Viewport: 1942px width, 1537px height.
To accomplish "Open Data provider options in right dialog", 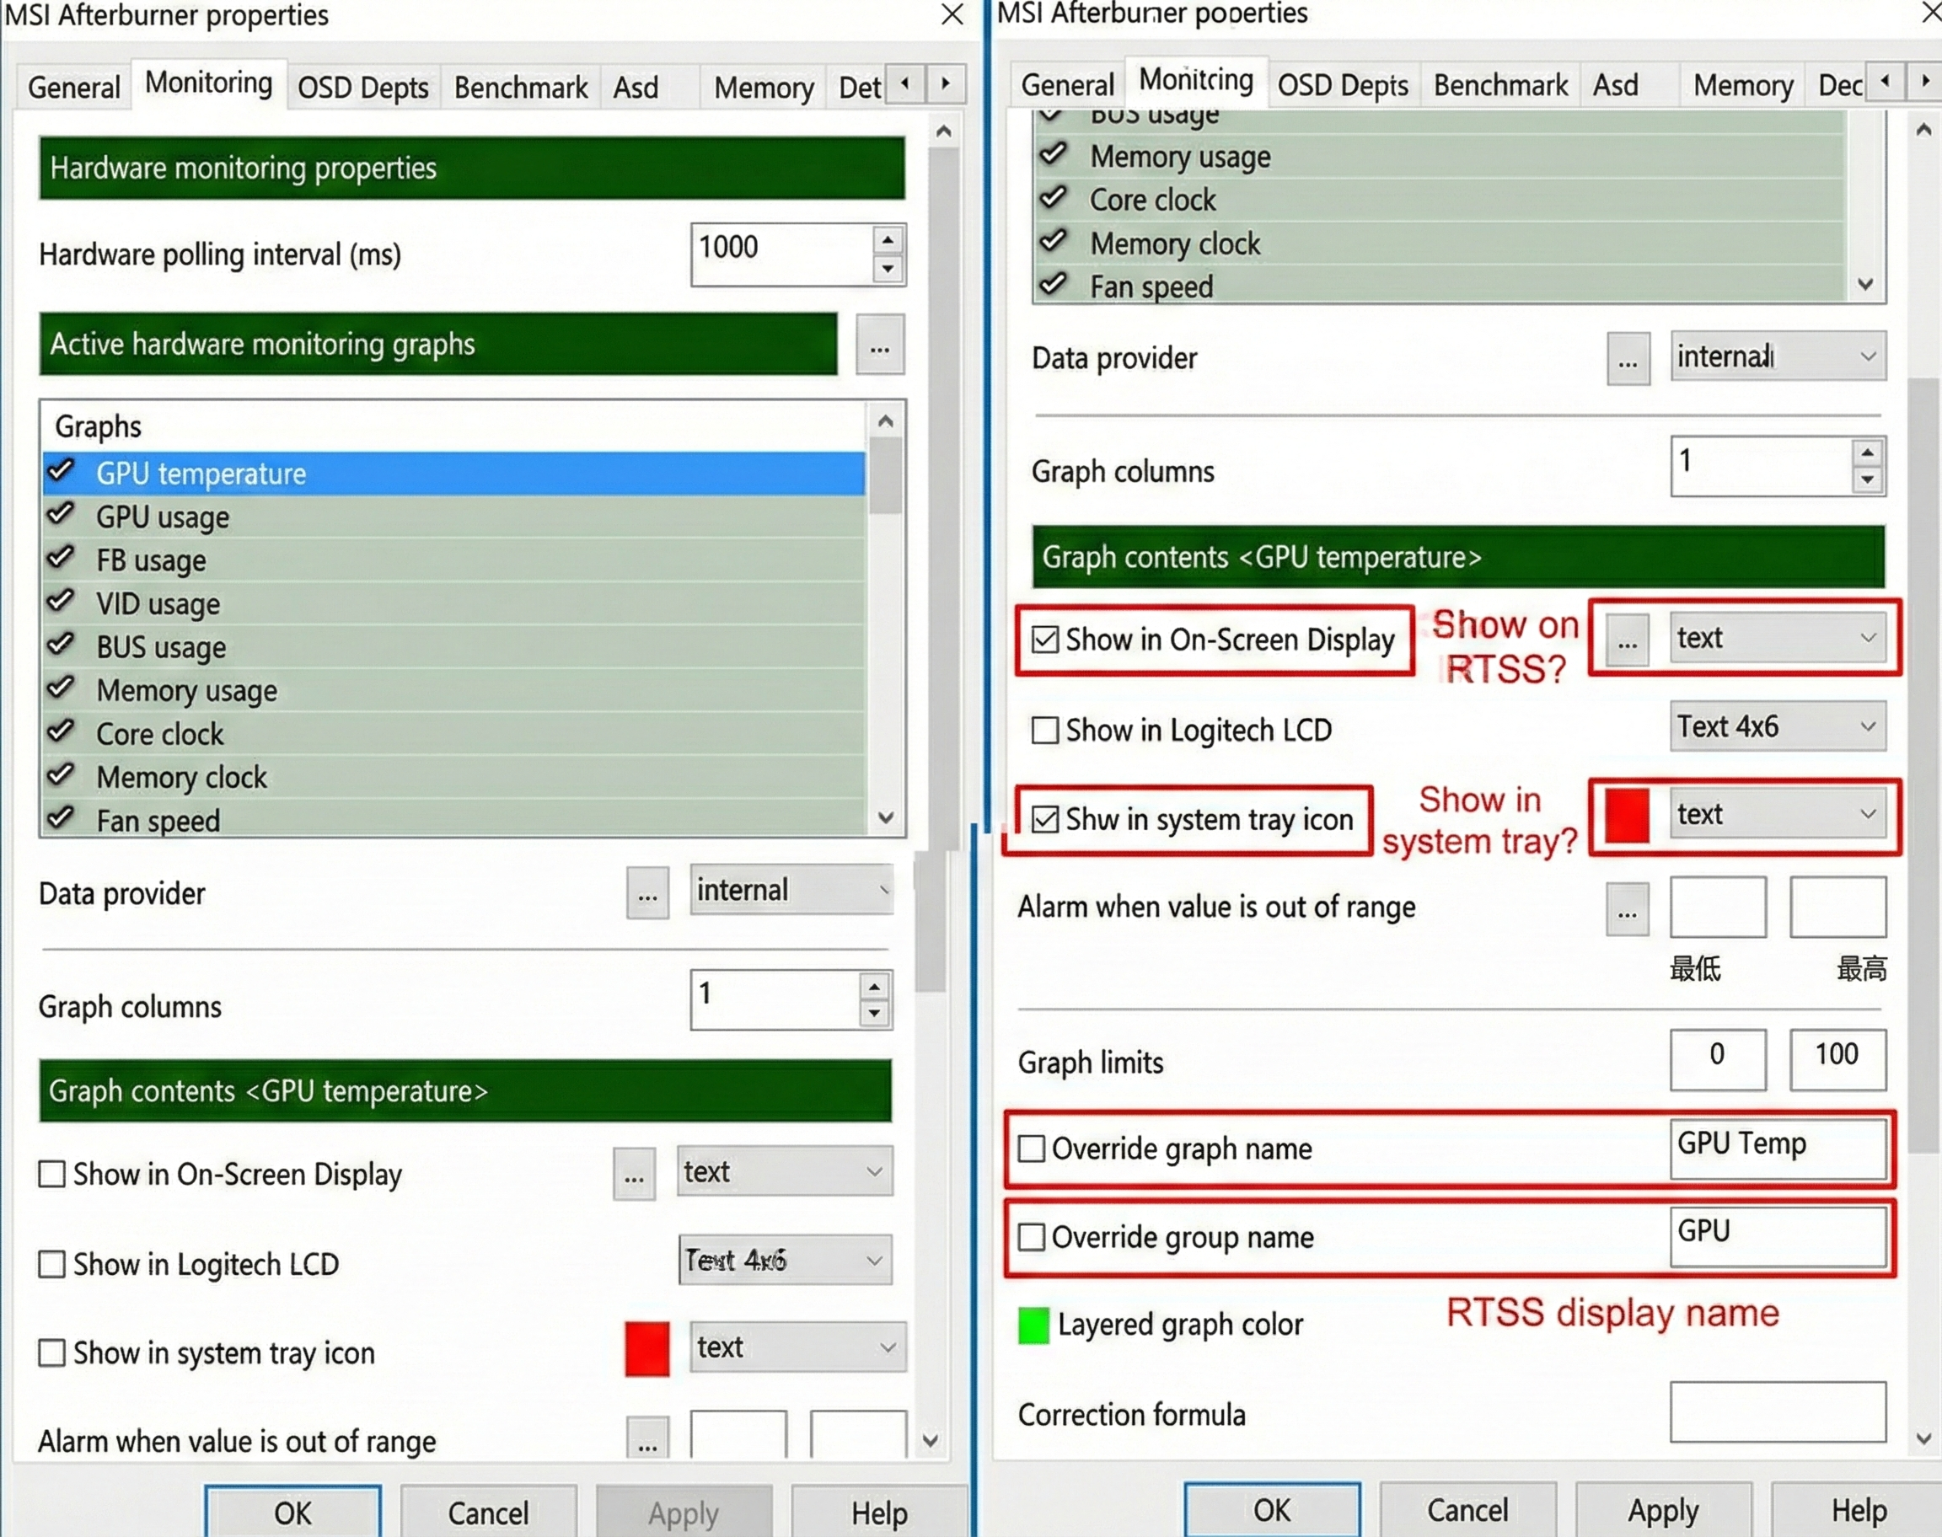I will point(1628,358).
